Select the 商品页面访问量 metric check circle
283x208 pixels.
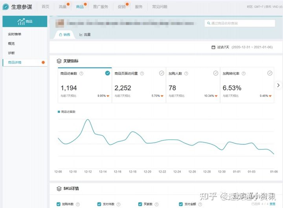pos(162,73)
